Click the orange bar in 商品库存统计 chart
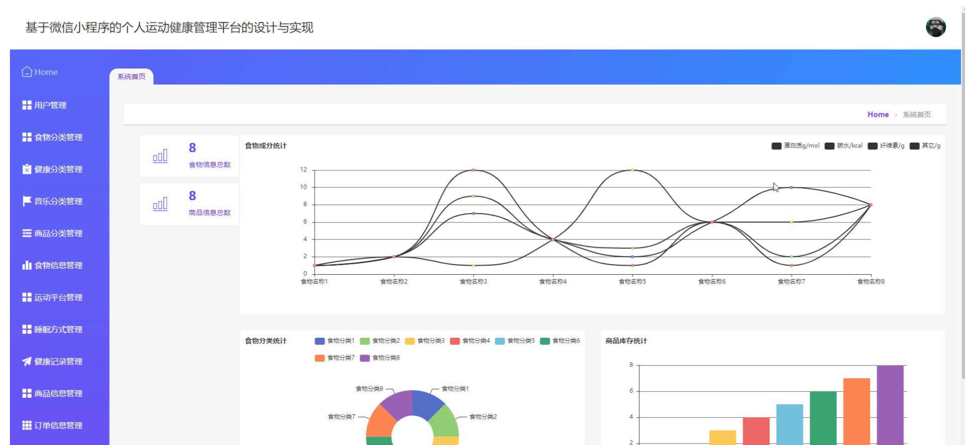 (x=856, y=411)
